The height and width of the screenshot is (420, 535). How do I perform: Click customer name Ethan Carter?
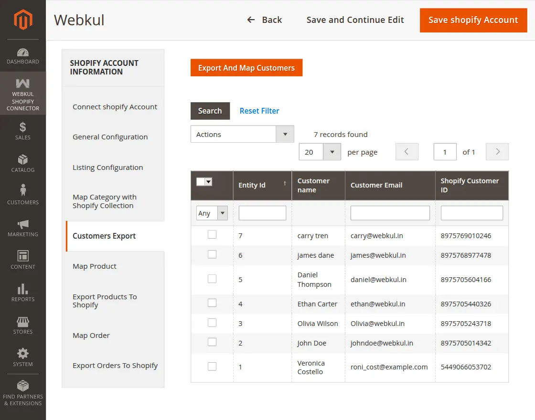tap(317, 304)
